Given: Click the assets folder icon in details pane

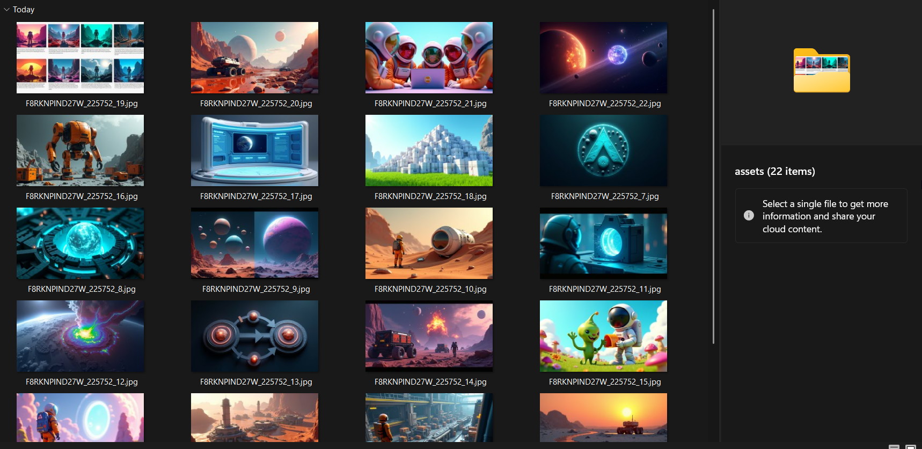Looking at the screenshot, I should [x=822, y=71].
